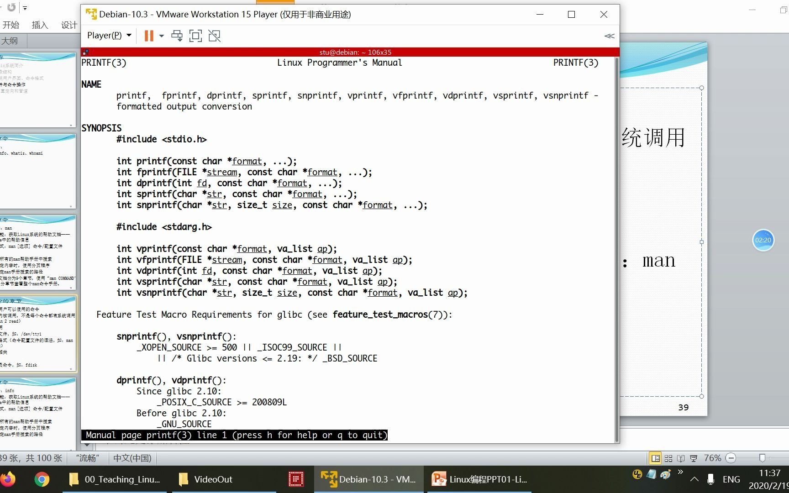Click the 'Manual page printf(3)' status line
This screenshot has height=493, width=789.
(x=234, y=435)
